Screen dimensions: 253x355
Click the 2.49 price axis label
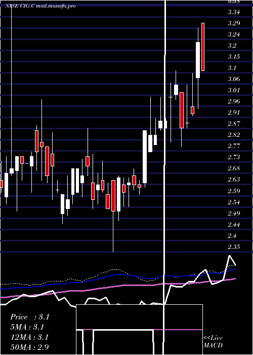click(234, 214)
